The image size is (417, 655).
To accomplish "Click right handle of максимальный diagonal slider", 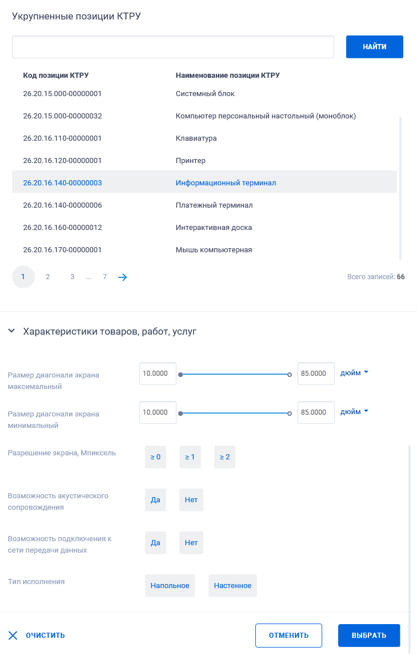I will point(290,375).
